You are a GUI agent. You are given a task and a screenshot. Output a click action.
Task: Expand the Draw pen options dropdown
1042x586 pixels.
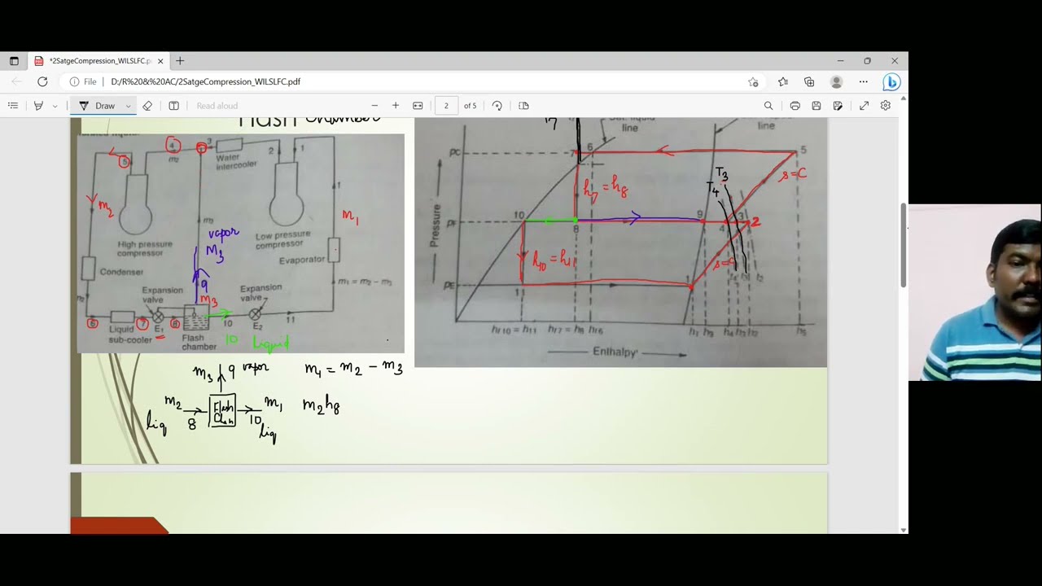point(128,106)
